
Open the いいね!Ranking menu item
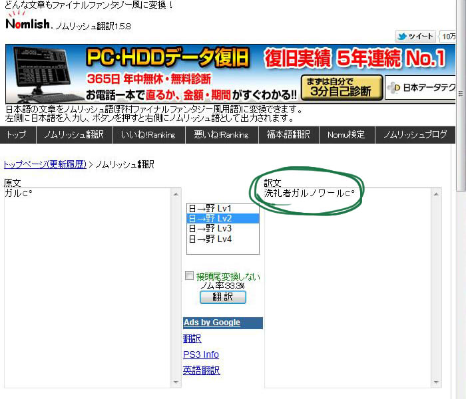click(149, 135)
